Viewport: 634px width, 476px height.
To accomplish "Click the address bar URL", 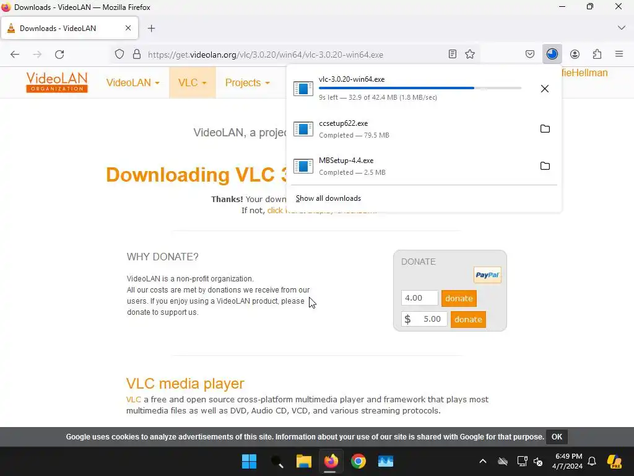I will (265, 55).
